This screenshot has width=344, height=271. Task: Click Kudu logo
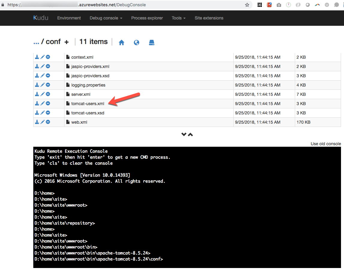click(41, 18)
